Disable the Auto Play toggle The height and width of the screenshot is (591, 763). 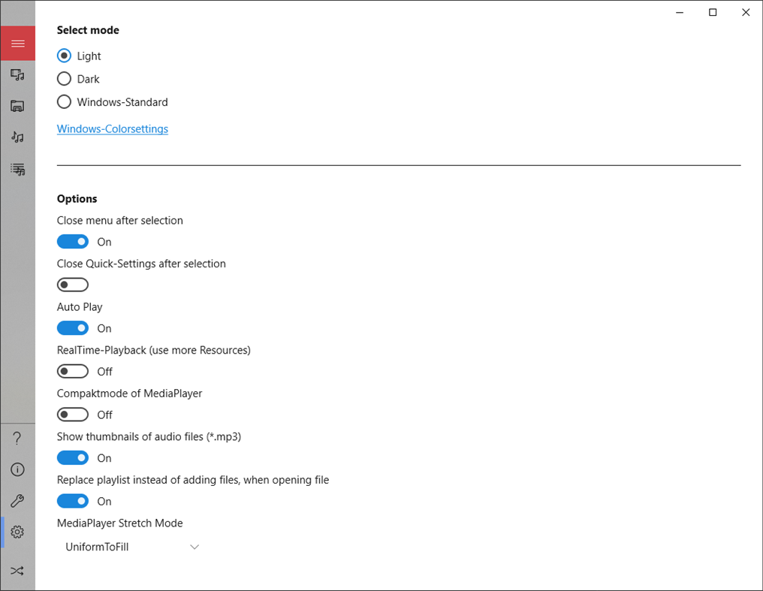coord(73,328)
